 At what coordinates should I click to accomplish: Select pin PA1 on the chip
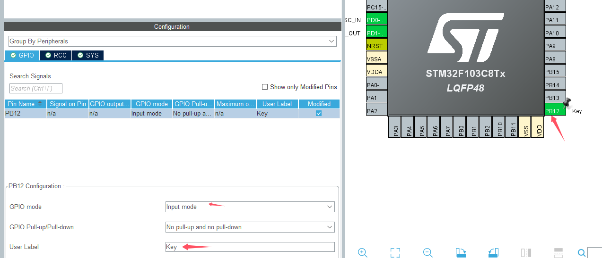[377, 98]
